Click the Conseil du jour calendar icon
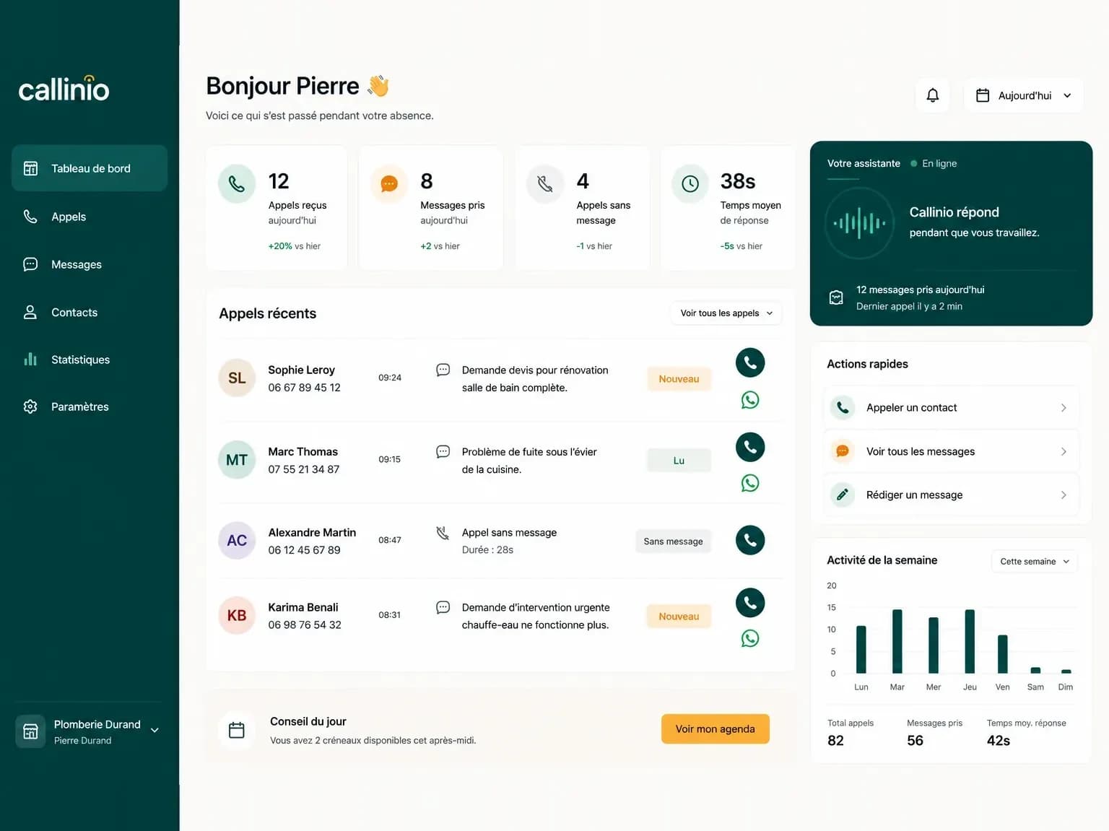 tap(237, 730)
